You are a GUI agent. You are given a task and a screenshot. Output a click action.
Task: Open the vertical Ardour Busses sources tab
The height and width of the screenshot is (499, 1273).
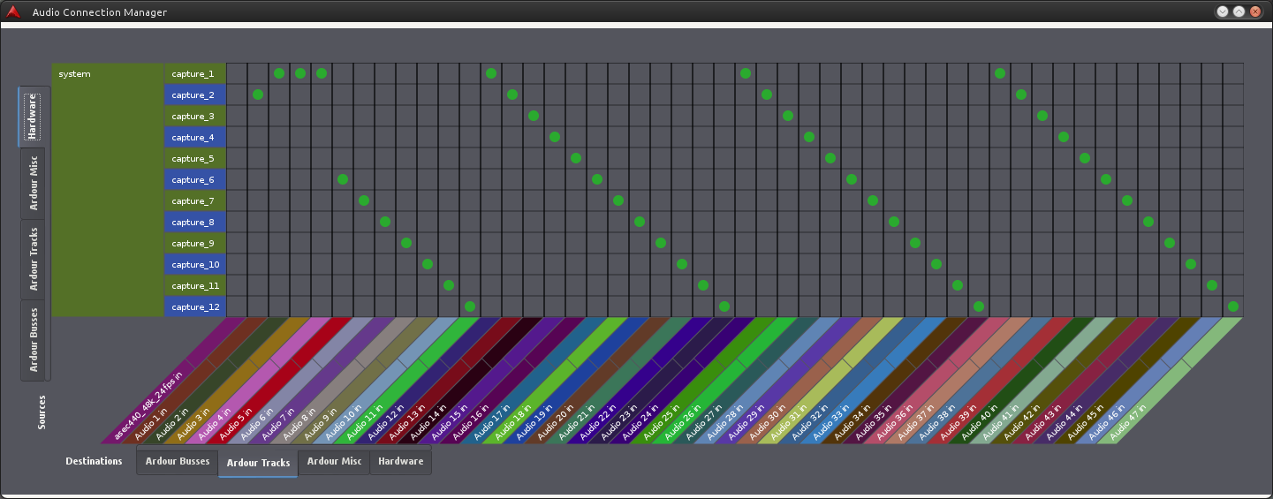point(34,340)
